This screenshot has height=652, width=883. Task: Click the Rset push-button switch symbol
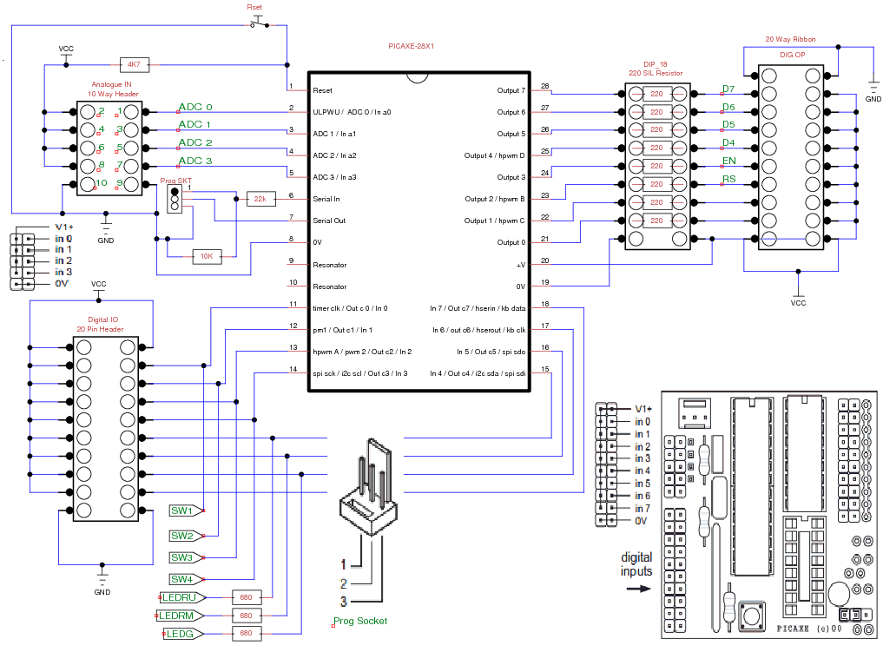point(259,23)
